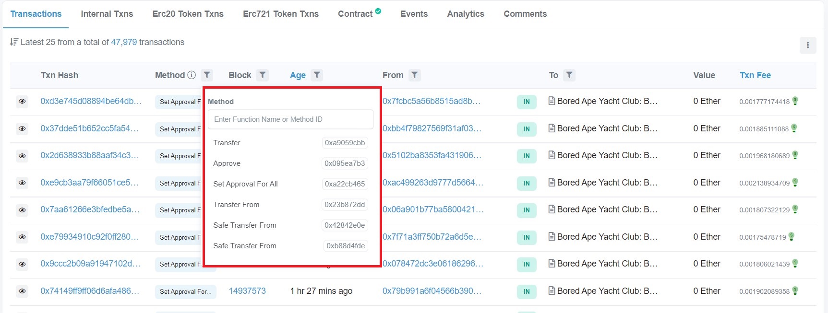This screenshot has height=313, width=828.
Task: Click the gas fee icon beside 0.001777174418
Action: (x=795, y=101)
